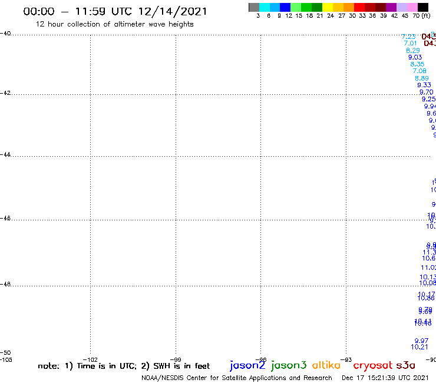
Task: Click the latitude label -40
Action: point(5,34)
